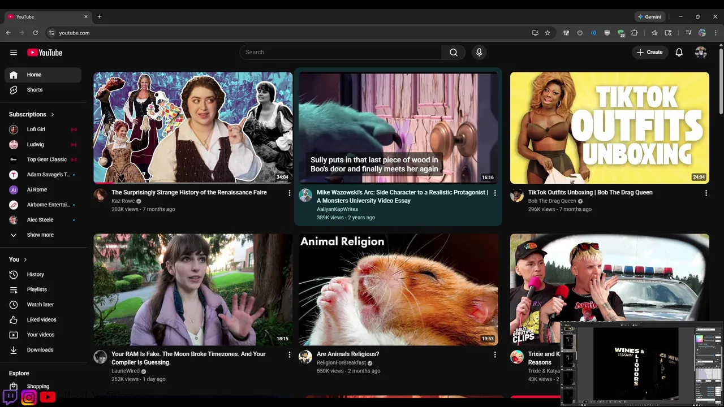Open Alec Steele subscription

pos(43,220)
